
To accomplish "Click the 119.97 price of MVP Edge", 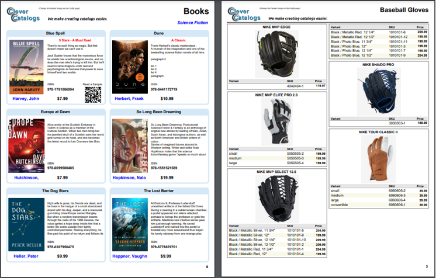I will click(321, 86).
